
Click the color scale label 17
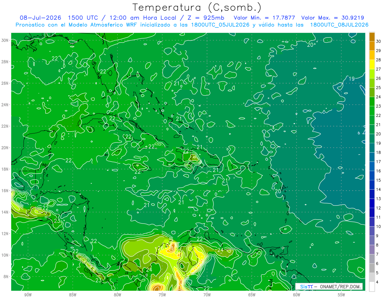pyautogui.click(x=379, y=162)
